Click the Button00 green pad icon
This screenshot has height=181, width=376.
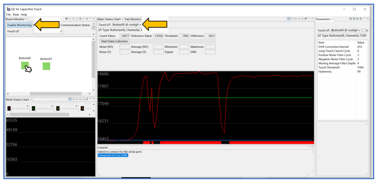tap(25, 66)
